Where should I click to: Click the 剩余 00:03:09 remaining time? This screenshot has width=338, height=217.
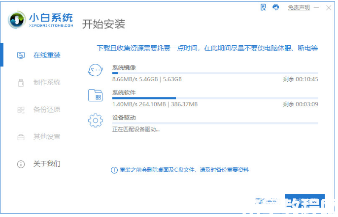(x=301, y=104)
